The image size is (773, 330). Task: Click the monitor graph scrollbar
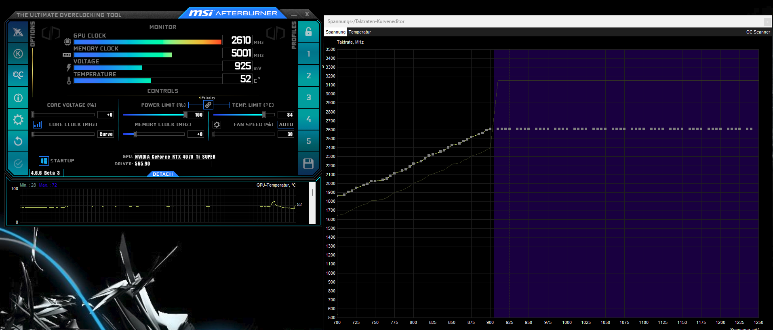tap(312, 203)
